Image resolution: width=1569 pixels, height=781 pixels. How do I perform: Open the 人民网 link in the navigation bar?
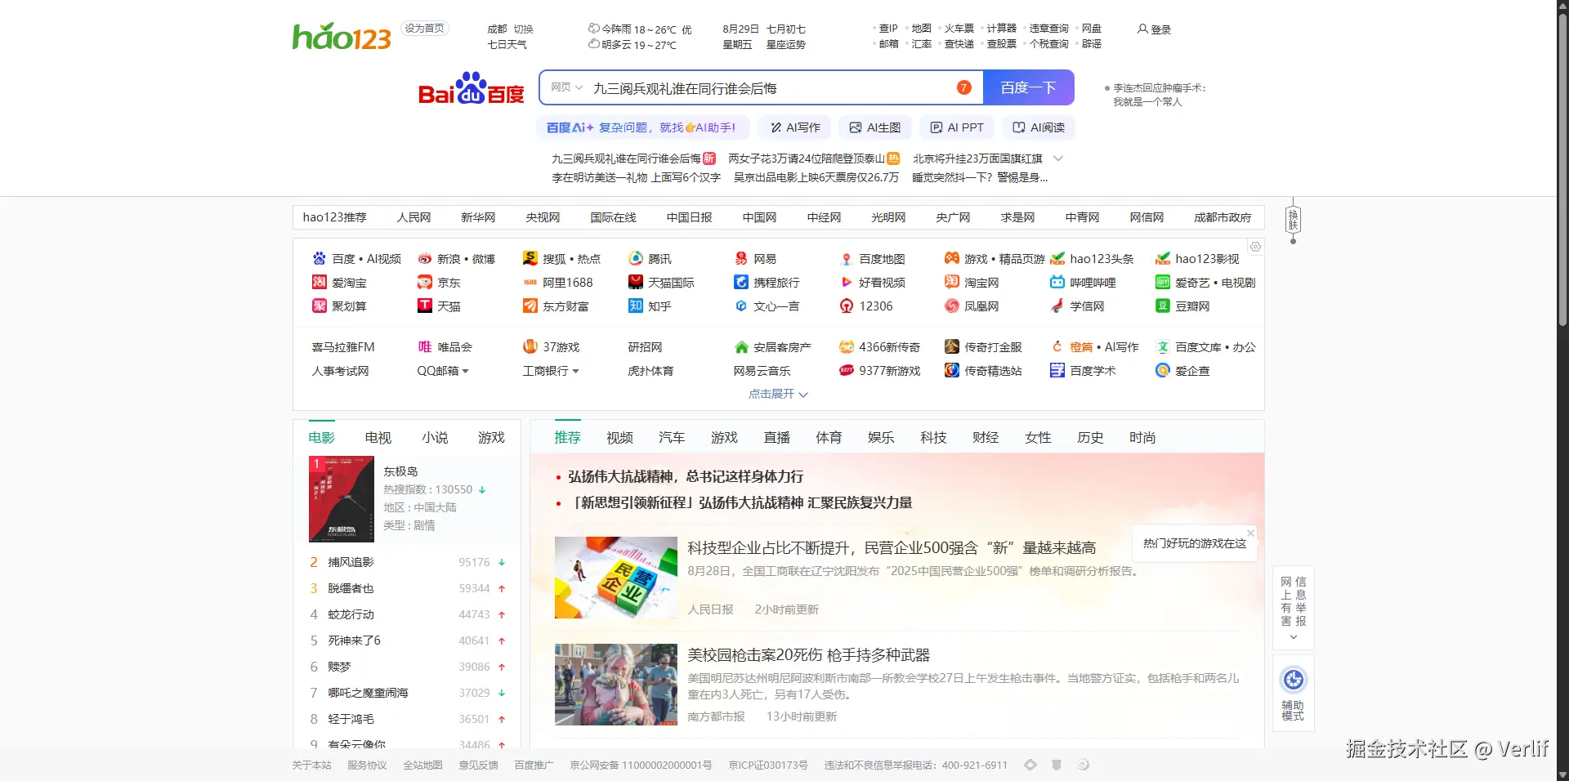tap(413, 217)
